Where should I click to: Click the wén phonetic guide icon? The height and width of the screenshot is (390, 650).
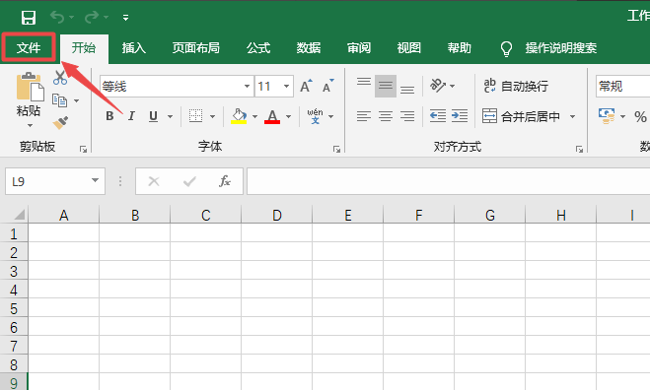(315, 116)
